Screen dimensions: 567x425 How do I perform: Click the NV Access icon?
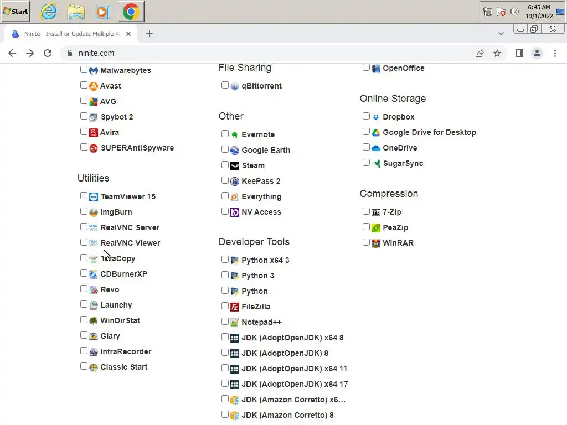235,212
